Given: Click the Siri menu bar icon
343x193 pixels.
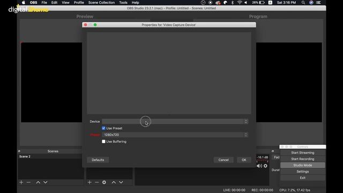Looking at the screenshot, I should (x=311, y=3).
